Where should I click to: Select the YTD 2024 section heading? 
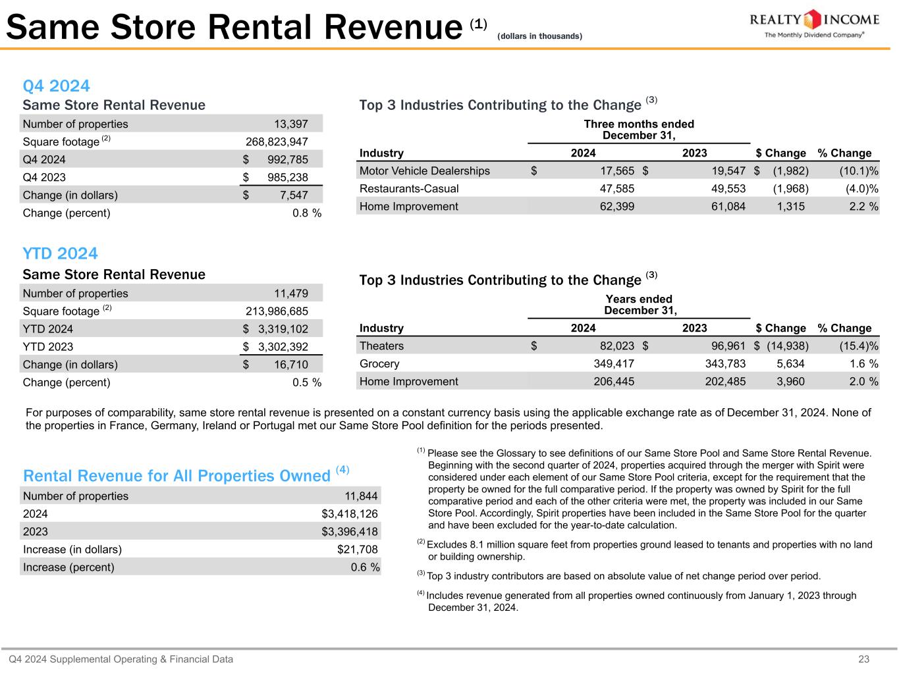click(60, 254)
